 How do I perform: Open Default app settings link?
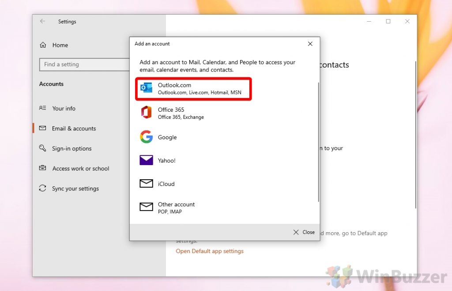point(210,250)
